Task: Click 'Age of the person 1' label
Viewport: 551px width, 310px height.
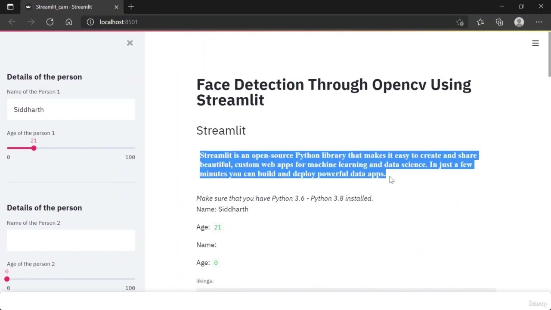Action: pyautogui.click(x=31, y=133)
